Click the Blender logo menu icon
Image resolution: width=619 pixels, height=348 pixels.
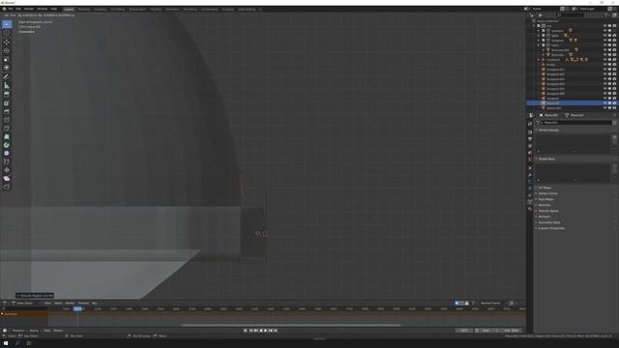pyautogui.click(x=4, y=9)
